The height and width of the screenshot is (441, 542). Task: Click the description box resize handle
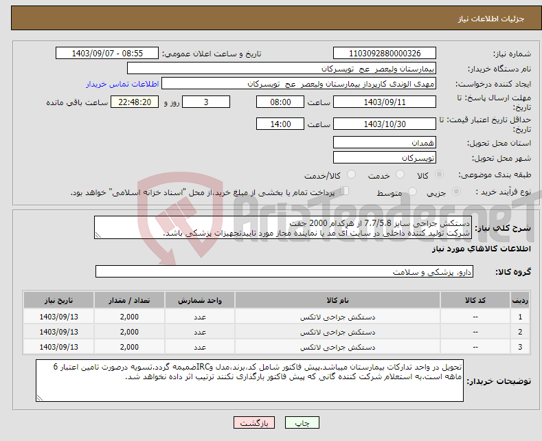(x=98, y=236)
